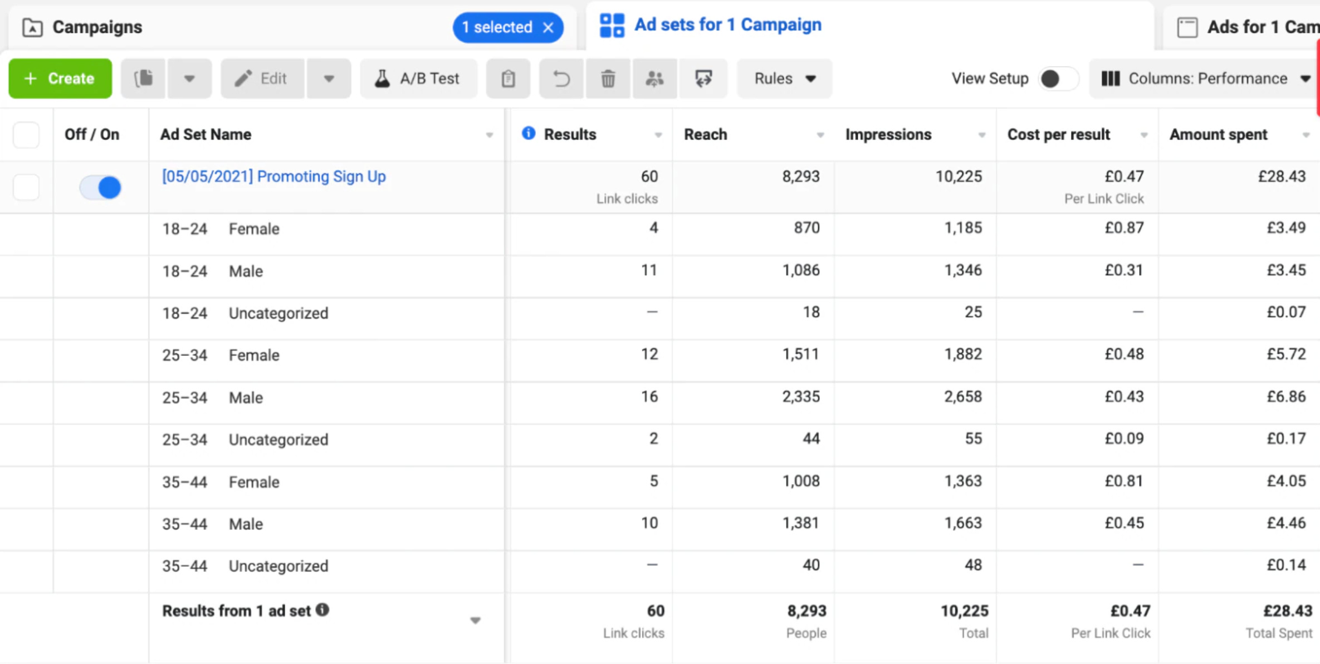
Task: Switch to Ads for 1 Campaign tab
Action: [x=1248, y=27]
